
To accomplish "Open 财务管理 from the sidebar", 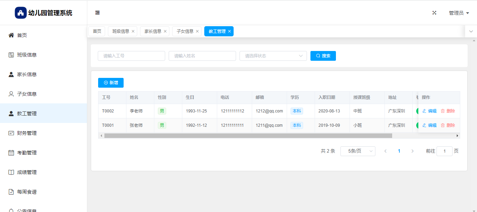I will coord(27,133).
